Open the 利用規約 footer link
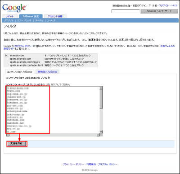Screen dimensions: 180x174 (91, 165)
